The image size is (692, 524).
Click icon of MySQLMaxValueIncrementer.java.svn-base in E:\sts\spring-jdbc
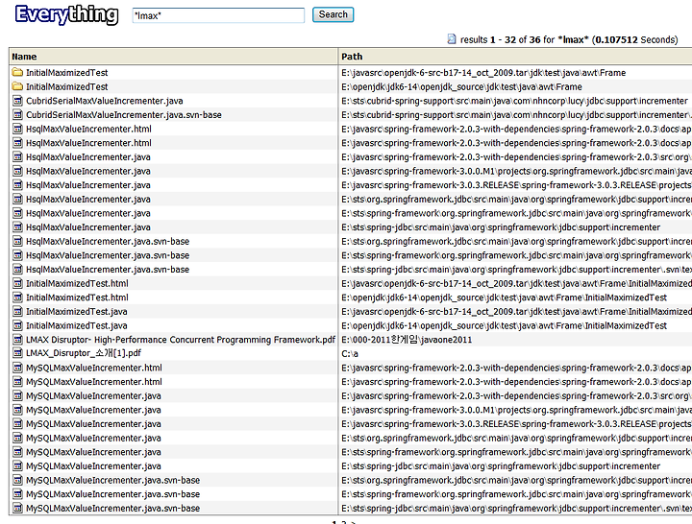pyautogui.click(x=17, y=508)
